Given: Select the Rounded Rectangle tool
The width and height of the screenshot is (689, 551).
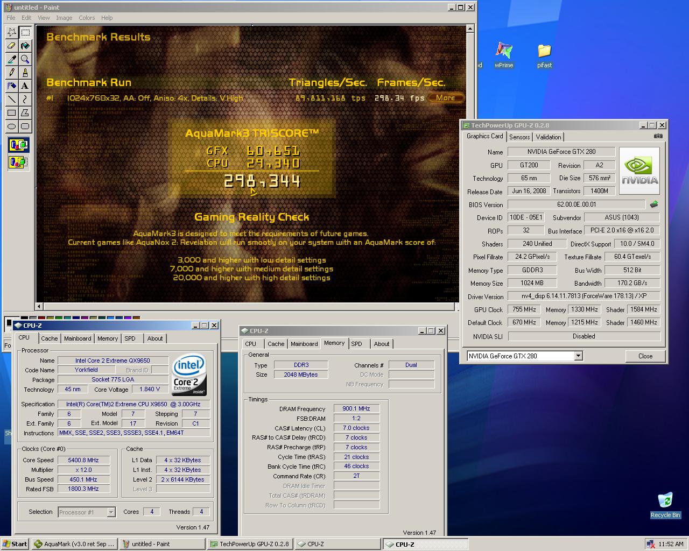Looking at the screenshot, I should point(25,126).
